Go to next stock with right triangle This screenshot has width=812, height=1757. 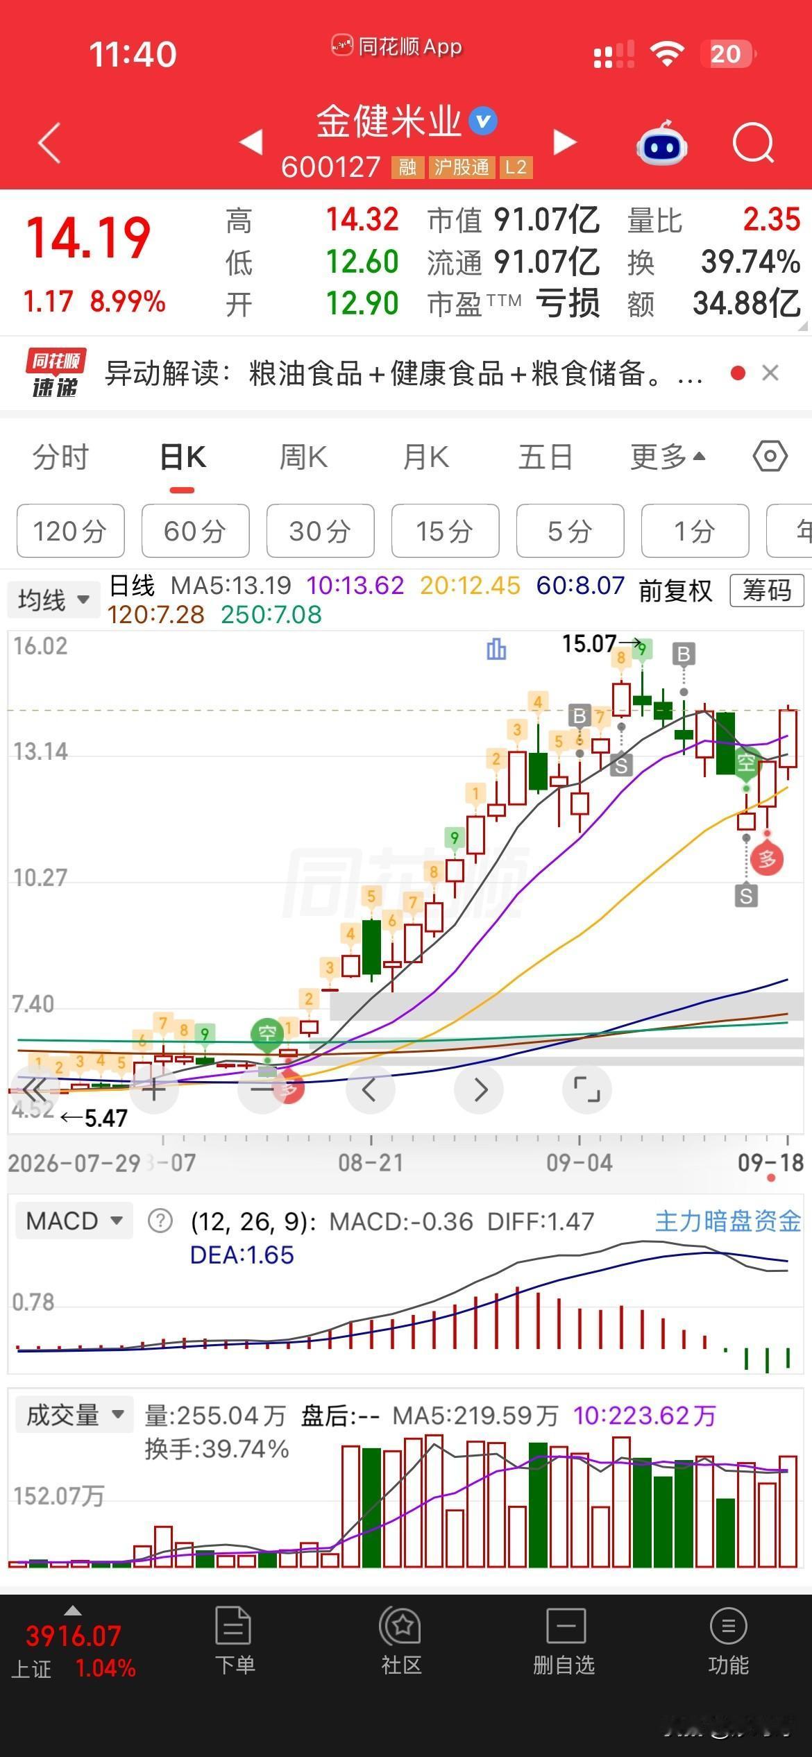point(565,142)
